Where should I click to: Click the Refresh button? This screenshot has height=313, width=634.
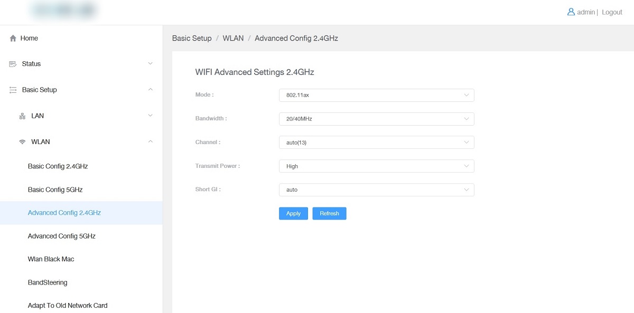329,213
